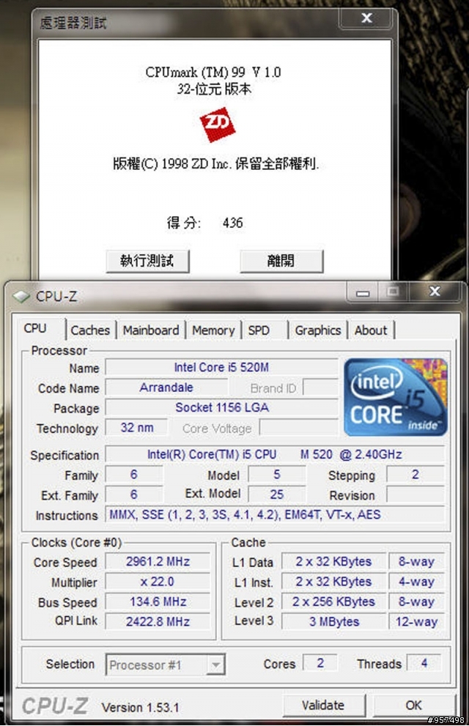Click the Validate button in CPU-Z
The width and height of the screenshot is (469, 726).
point(323,705)
